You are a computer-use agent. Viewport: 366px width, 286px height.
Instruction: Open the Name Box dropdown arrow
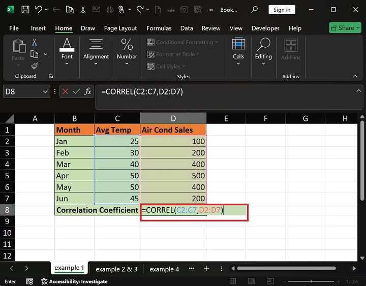44,91
